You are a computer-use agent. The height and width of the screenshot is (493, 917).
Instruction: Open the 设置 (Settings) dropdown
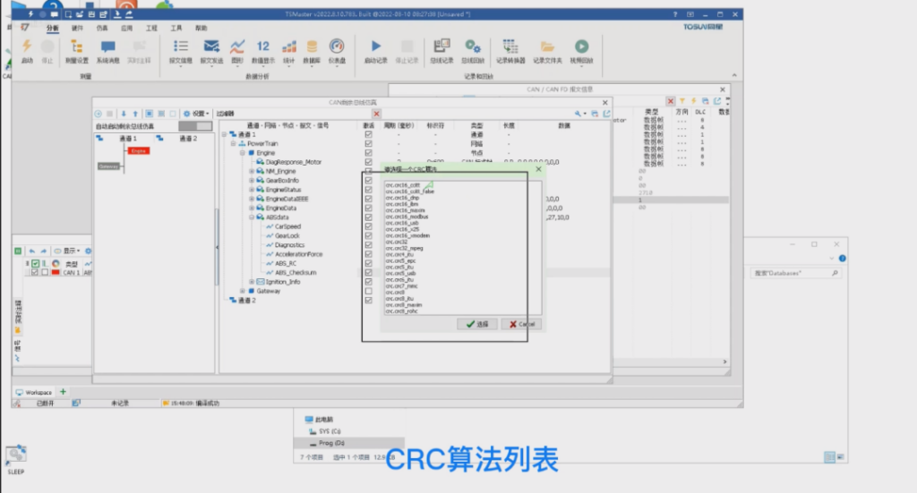click(x=196, y=114)
